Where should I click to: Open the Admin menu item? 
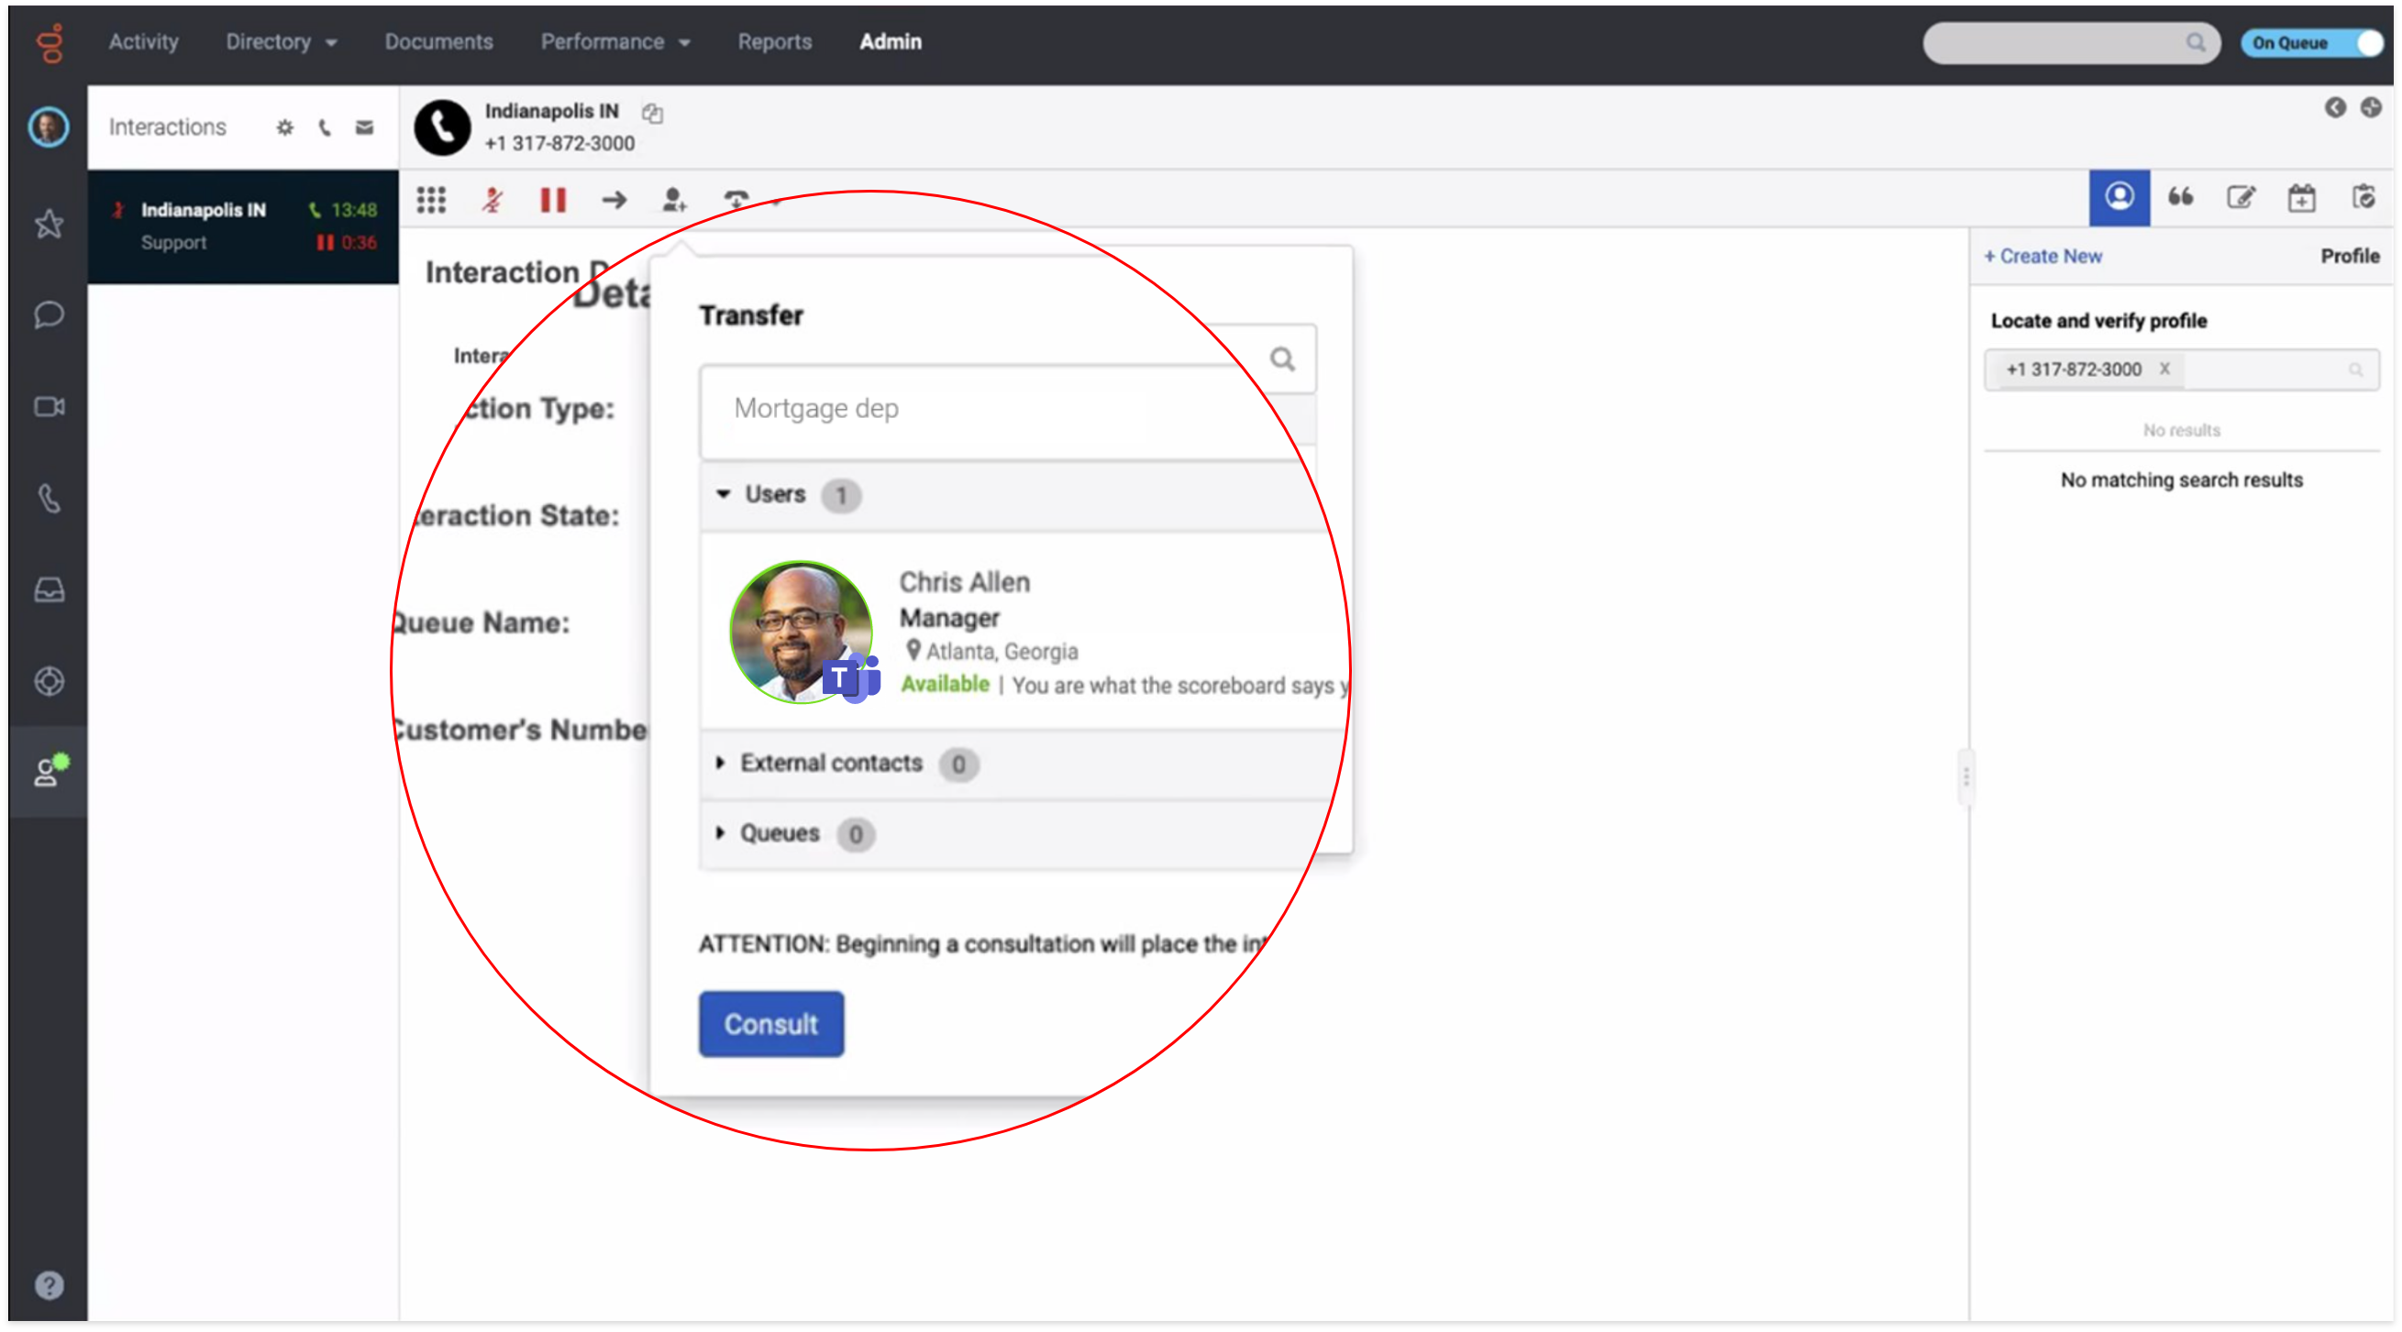pyautogui.click(x=890, y=42)
